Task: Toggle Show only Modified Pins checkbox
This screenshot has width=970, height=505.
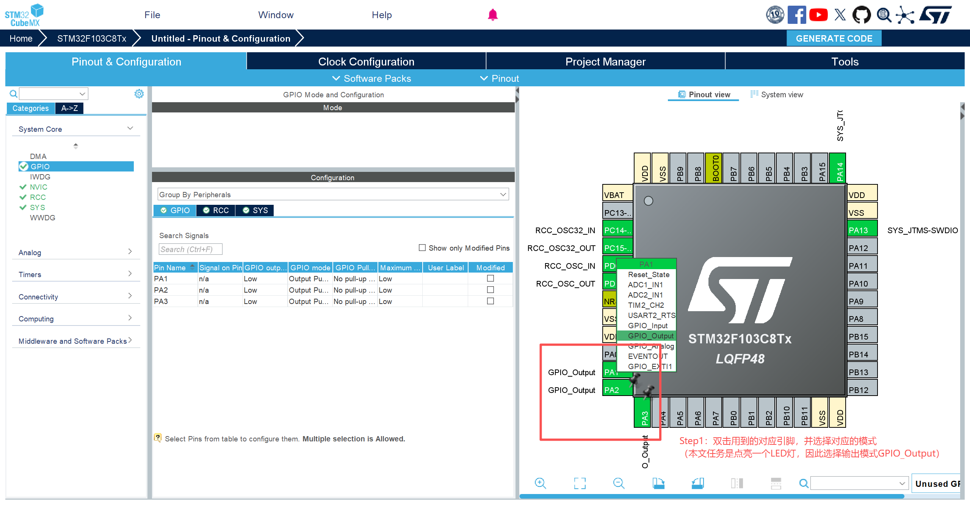Action: pos(422,248)
